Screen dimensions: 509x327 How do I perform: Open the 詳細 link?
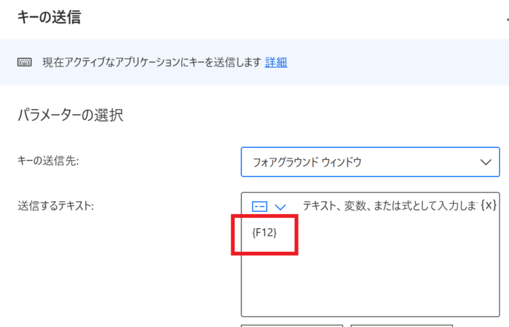pos(276,62)
